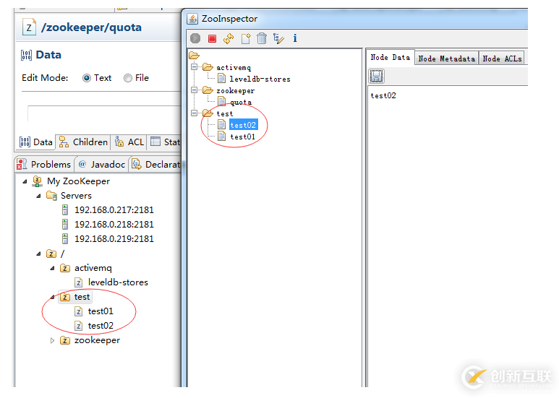The width and height of the screenshot is (559, 398).
Task: Collapse the Servers node arrow
Action: point(38,196)
